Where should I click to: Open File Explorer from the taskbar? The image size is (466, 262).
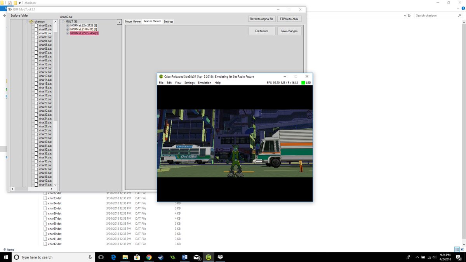(x=125, y=257)
